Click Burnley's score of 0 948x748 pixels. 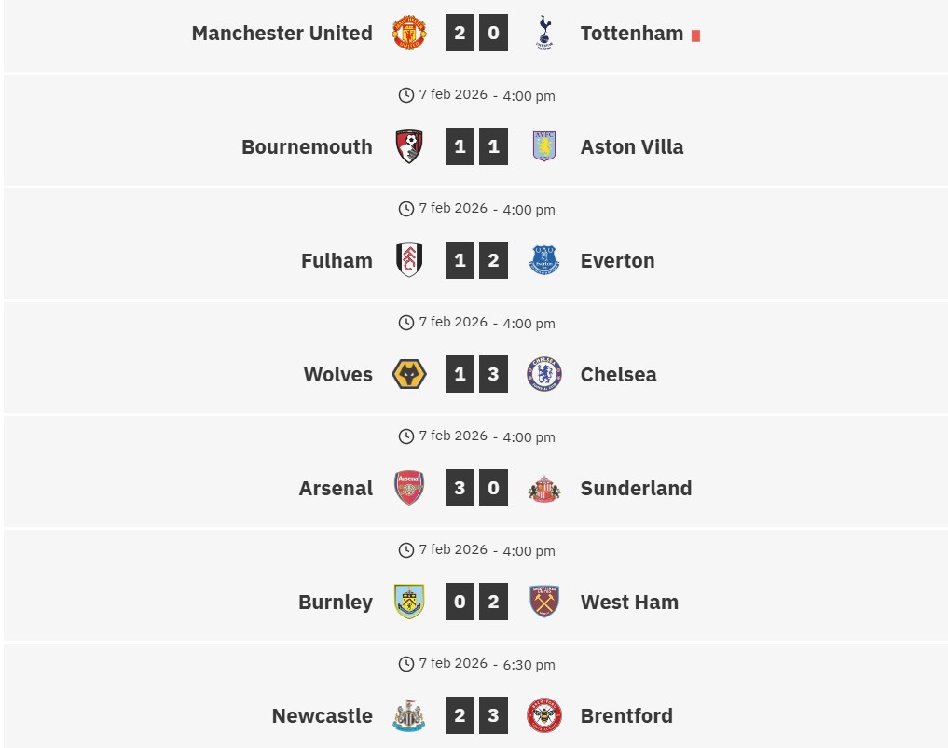[460, 602]
